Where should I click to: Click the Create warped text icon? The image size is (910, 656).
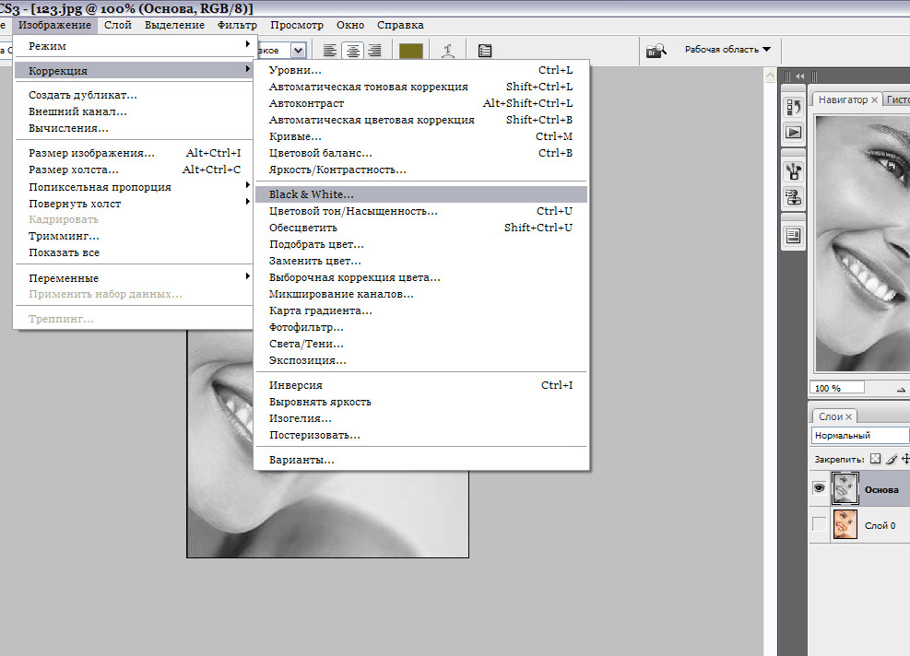pos(447,51)
